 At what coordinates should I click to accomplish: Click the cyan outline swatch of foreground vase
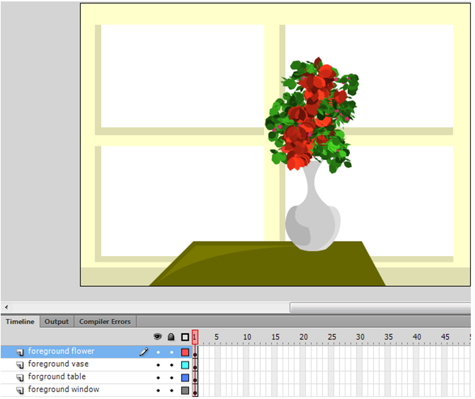[x=185, y=365]
